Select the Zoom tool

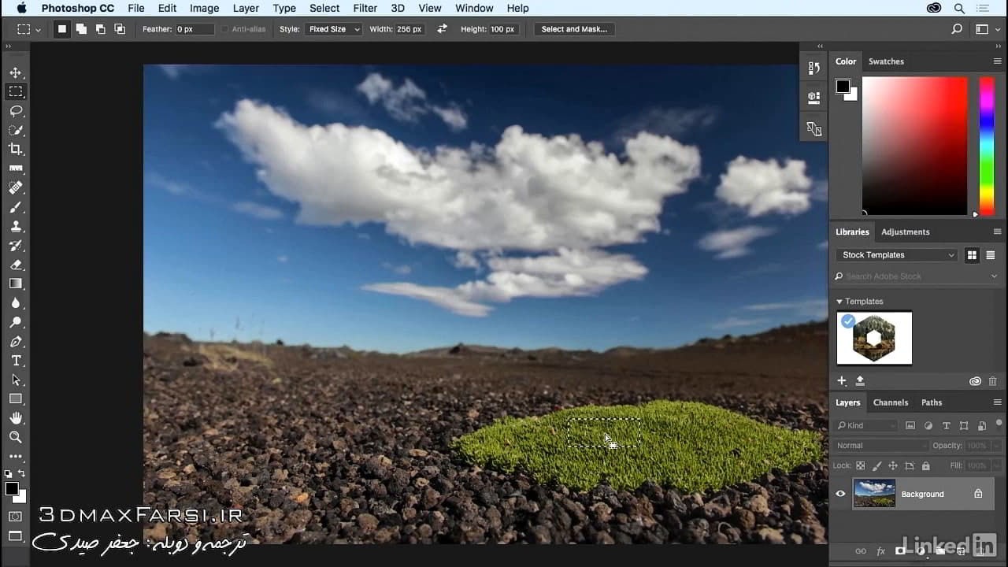tap(16, 437)
